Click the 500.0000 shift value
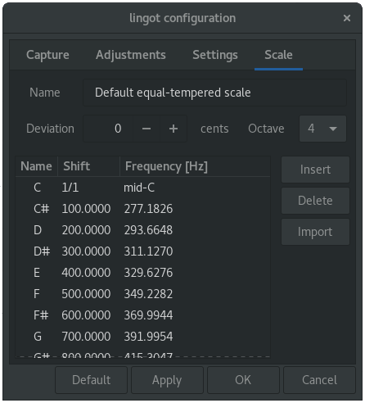Image resolution: width=365 pixels, height=403 pixels. coord(86,294)
